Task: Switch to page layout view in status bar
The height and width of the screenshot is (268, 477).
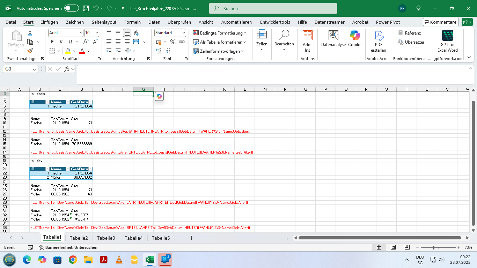Action: [393, 247]
